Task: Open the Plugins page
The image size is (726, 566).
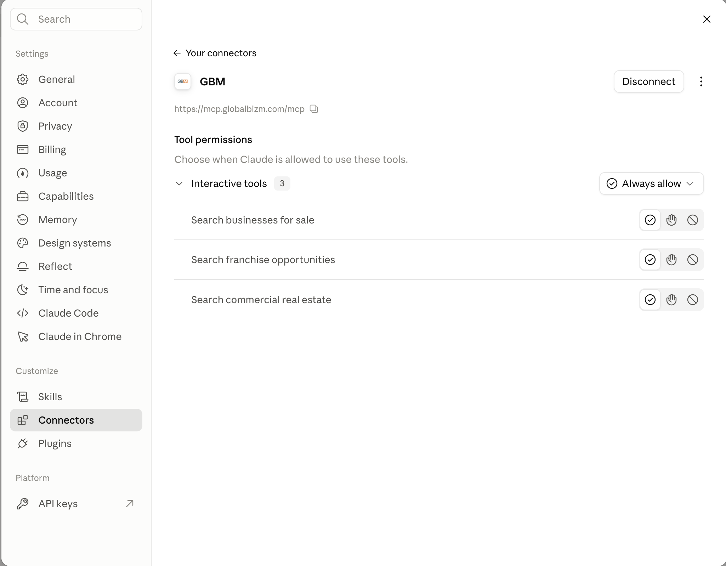Action: click(x=76, y=443)
